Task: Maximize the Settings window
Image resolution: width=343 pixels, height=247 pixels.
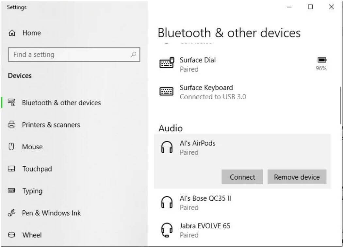Action: 310,7
